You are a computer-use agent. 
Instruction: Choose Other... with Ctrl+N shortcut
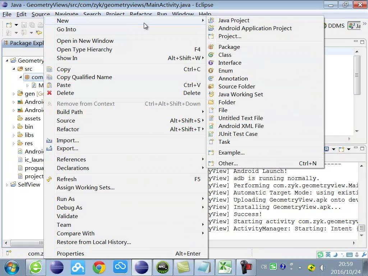(265, 164)
